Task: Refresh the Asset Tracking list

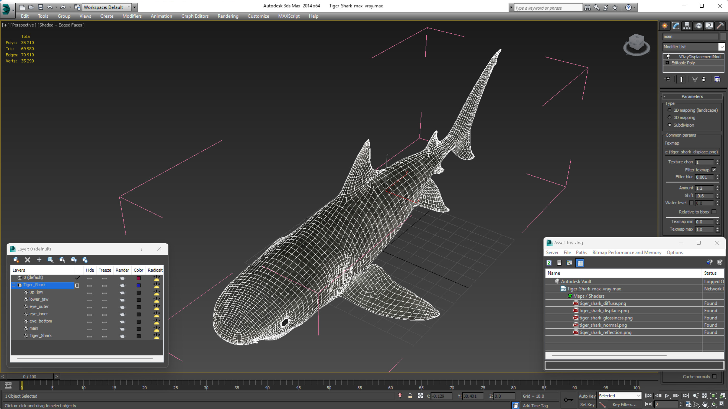Action: 549,263
